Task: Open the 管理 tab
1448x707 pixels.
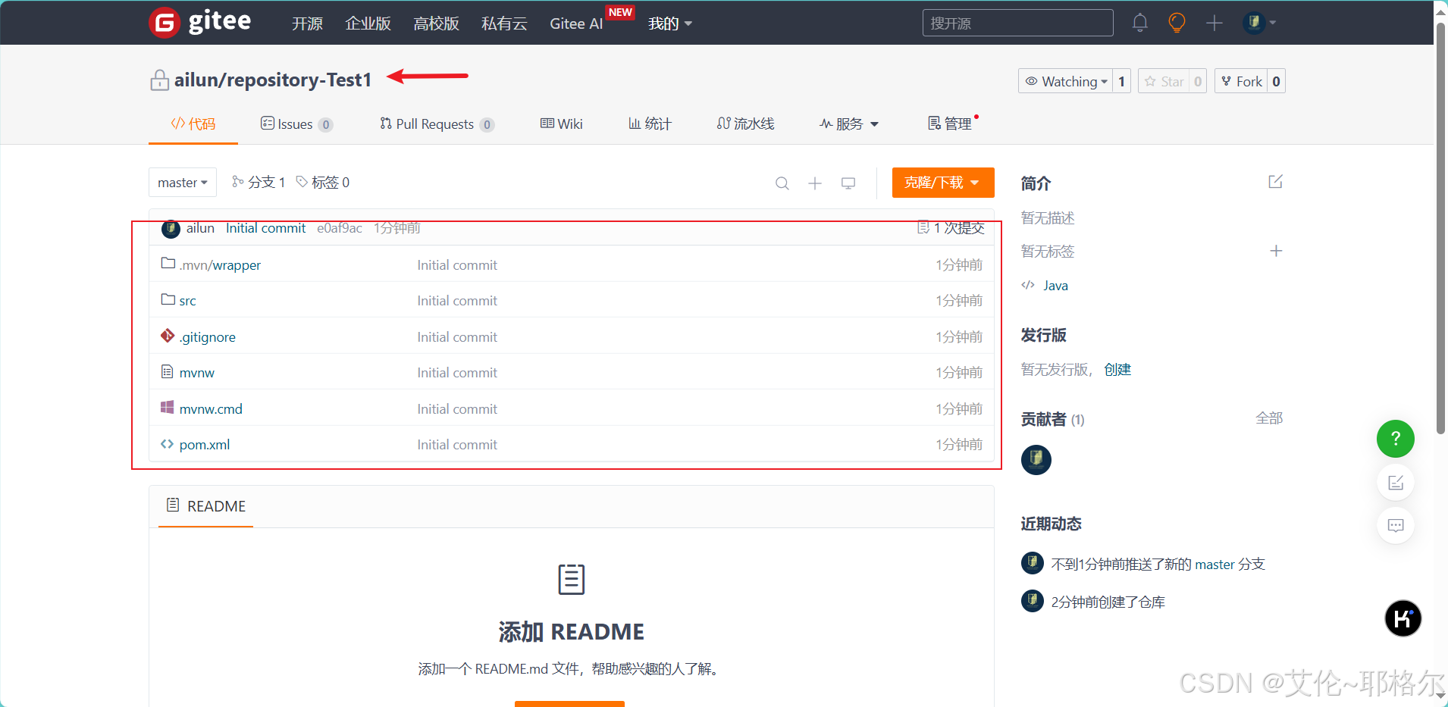Action: tap(950, 124)
